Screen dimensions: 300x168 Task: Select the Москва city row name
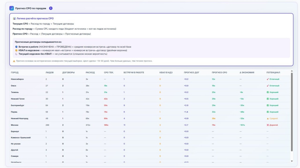pyautogui.click(x=14, y=125)
